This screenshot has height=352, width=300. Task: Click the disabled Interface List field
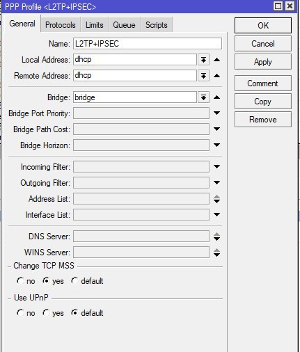[141, 215]
